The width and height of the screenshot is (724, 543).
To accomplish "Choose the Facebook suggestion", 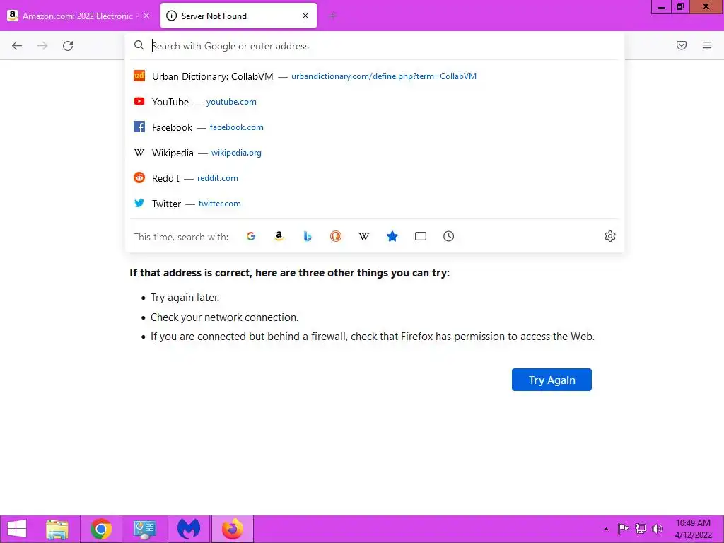I will tap(374, 127).
